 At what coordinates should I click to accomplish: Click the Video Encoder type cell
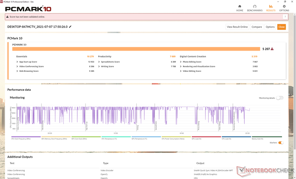[x=107, y=170]
